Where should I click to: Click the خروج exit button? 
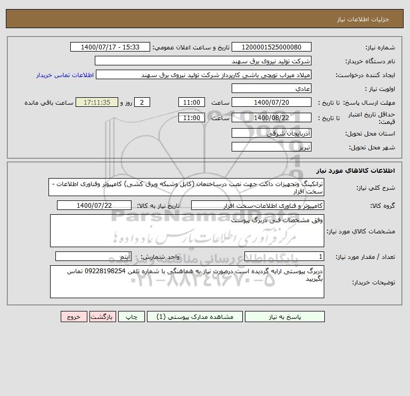74,317
